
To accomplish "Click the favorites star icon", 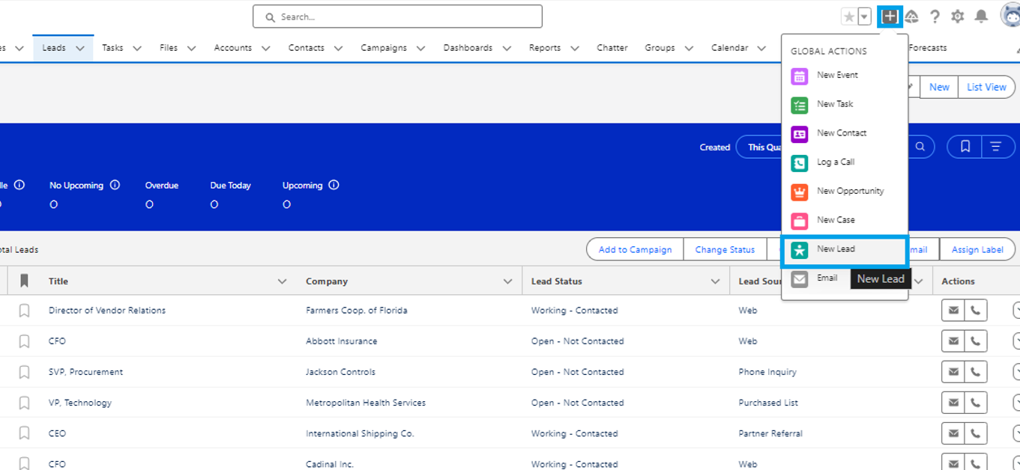I will click(x=848, y=16).
